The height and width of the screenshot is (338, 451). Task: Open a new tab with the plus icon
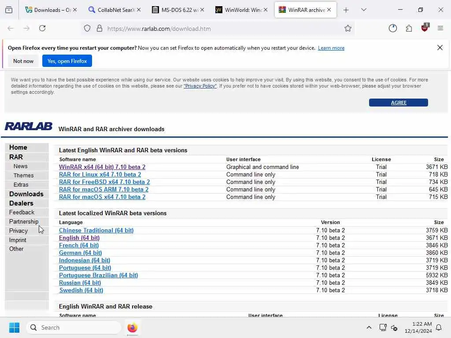tap(346, 10)
